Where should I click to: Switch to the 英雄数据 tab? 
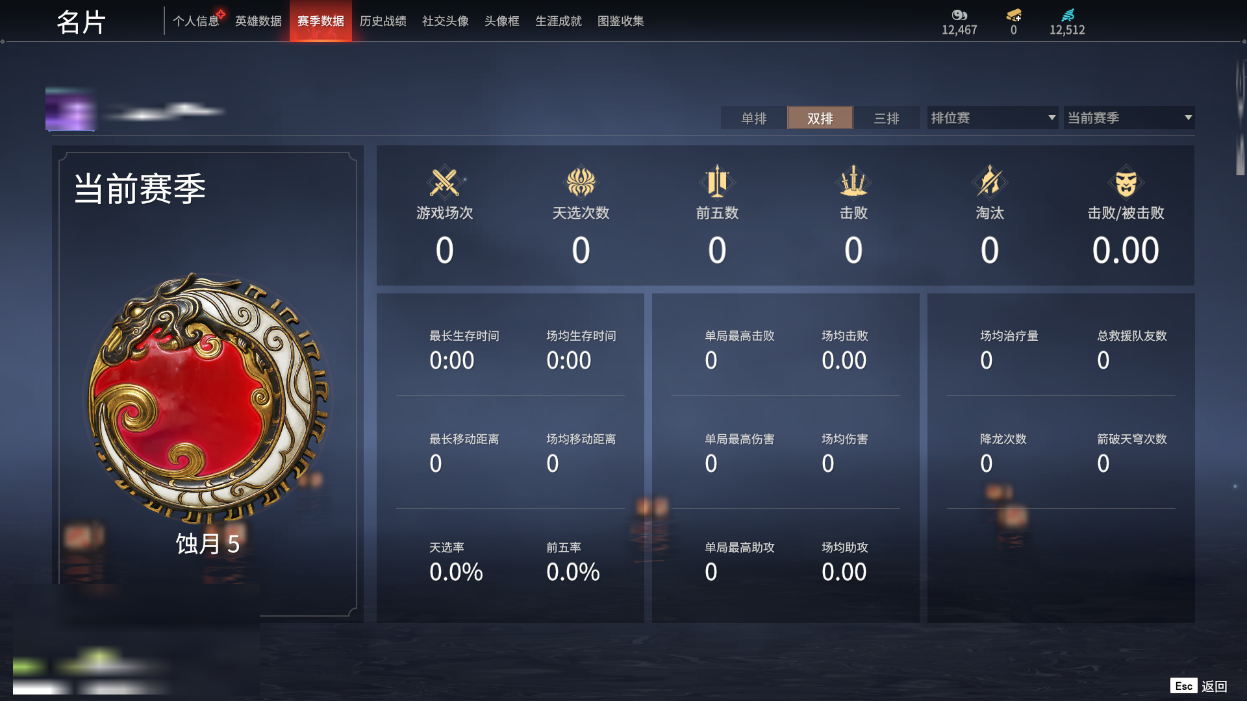click(x=258, y=21)
